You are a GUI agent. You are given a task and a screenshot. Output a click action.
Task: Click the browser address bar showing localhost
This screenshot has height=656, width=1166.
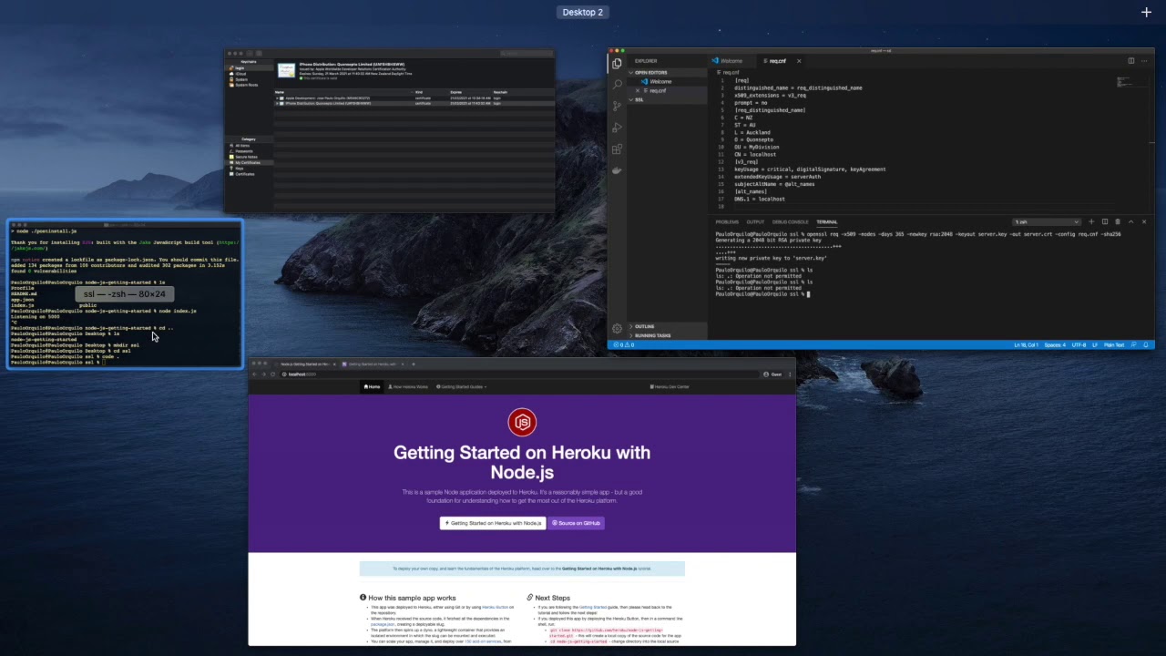point(519,374)
